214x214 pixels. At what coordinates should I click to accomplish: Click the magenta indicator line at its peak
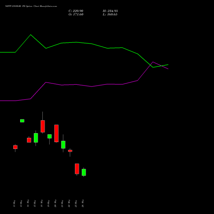tap(153, 62)
